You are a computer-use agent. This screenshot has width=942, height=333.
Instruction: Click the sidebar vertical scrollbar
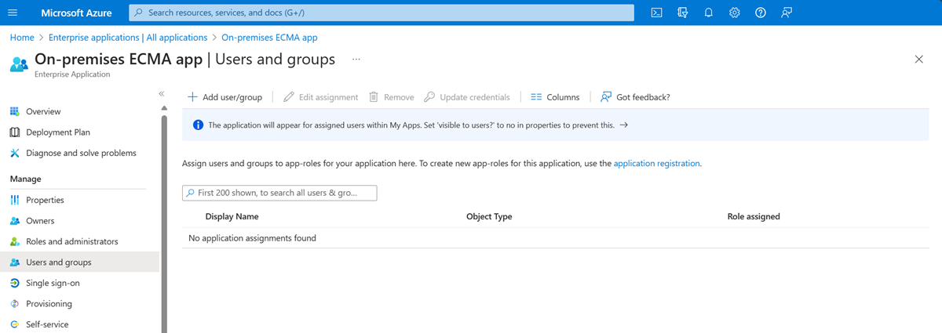tap(164, 223)
